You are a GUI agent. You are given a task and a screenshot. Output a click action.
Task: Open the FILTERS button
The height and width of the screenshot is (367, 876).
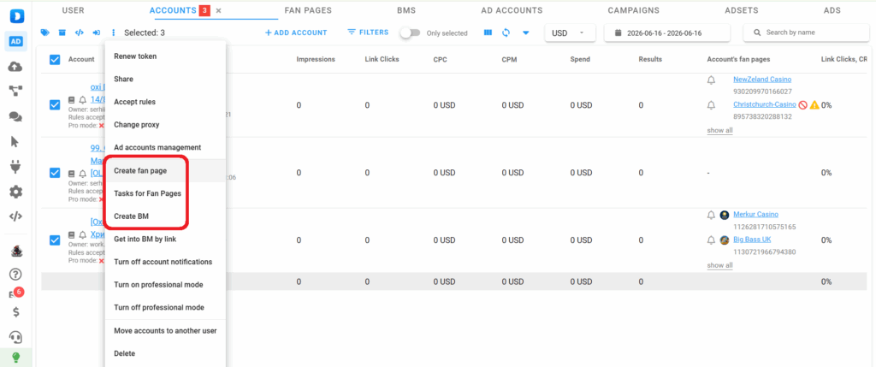point(368,33)
